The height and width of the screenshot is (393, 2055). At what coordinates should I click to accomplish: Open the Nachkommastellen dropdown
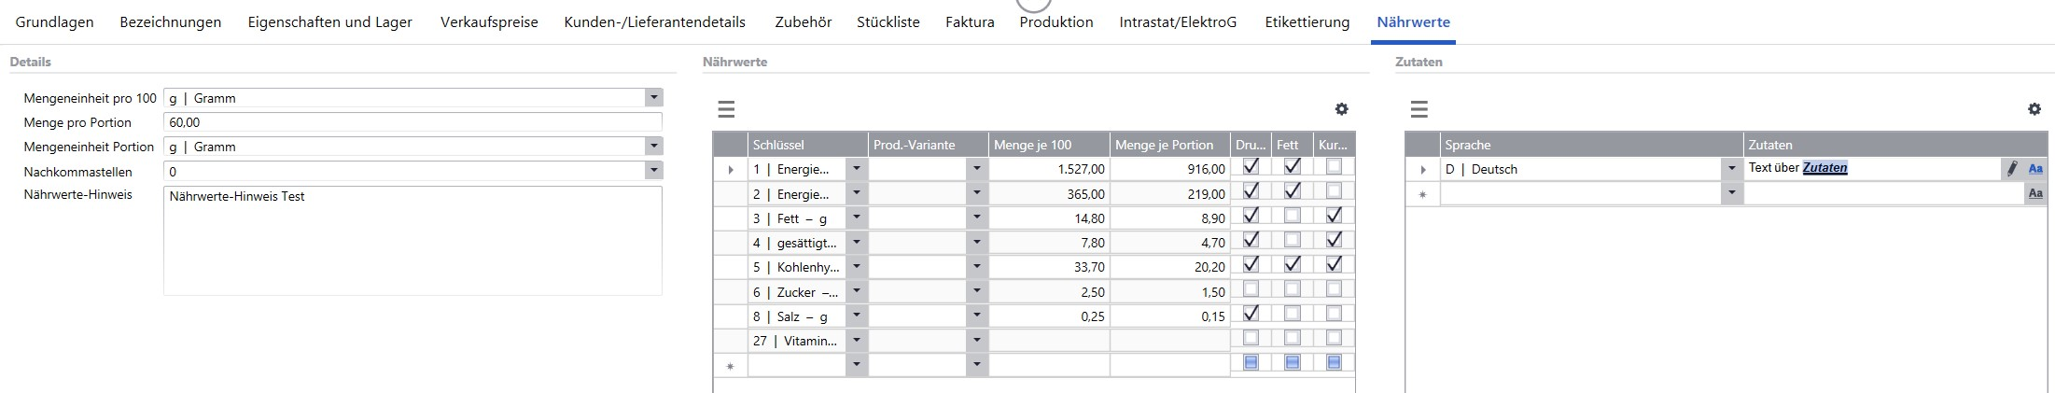click(653, 171)
